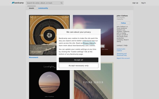The width and height of the screenshot is (159, 99).
Task: Switch to the community tab
Action: (x=43, y=8)
